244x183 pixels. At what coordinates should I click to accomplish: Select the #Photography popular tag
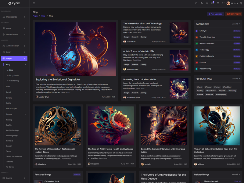(x=221, y=95)
